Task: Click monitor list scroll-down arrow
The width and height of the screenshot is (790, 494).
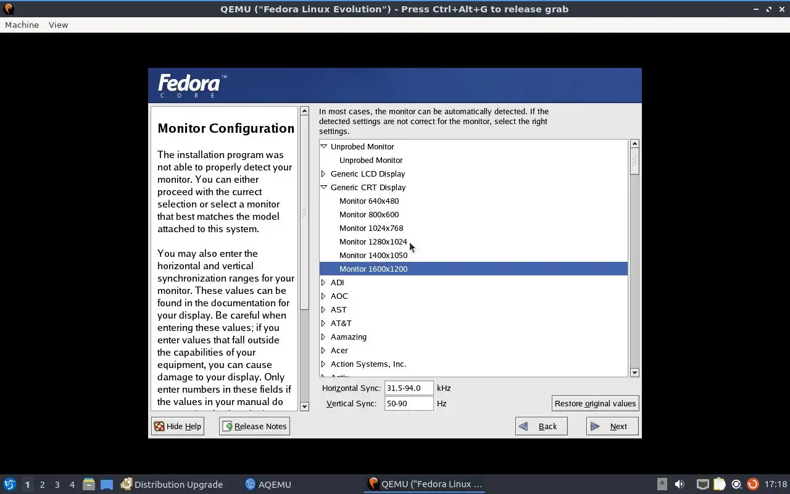Action: [634, 372]
